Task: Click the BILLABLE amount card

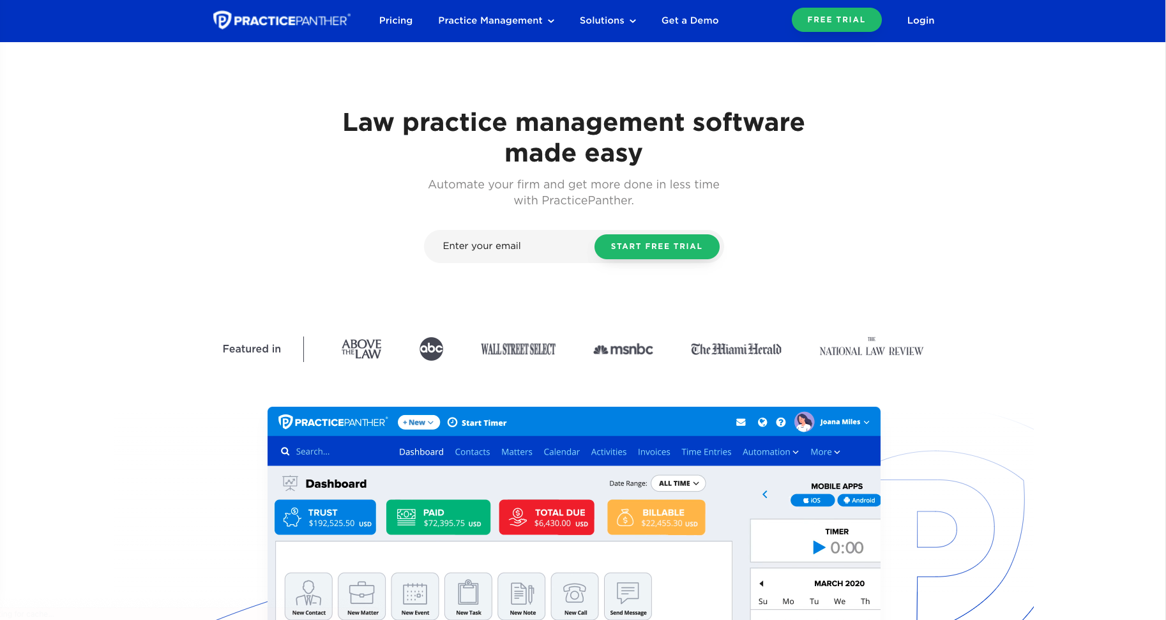Action: click(656, 517)
